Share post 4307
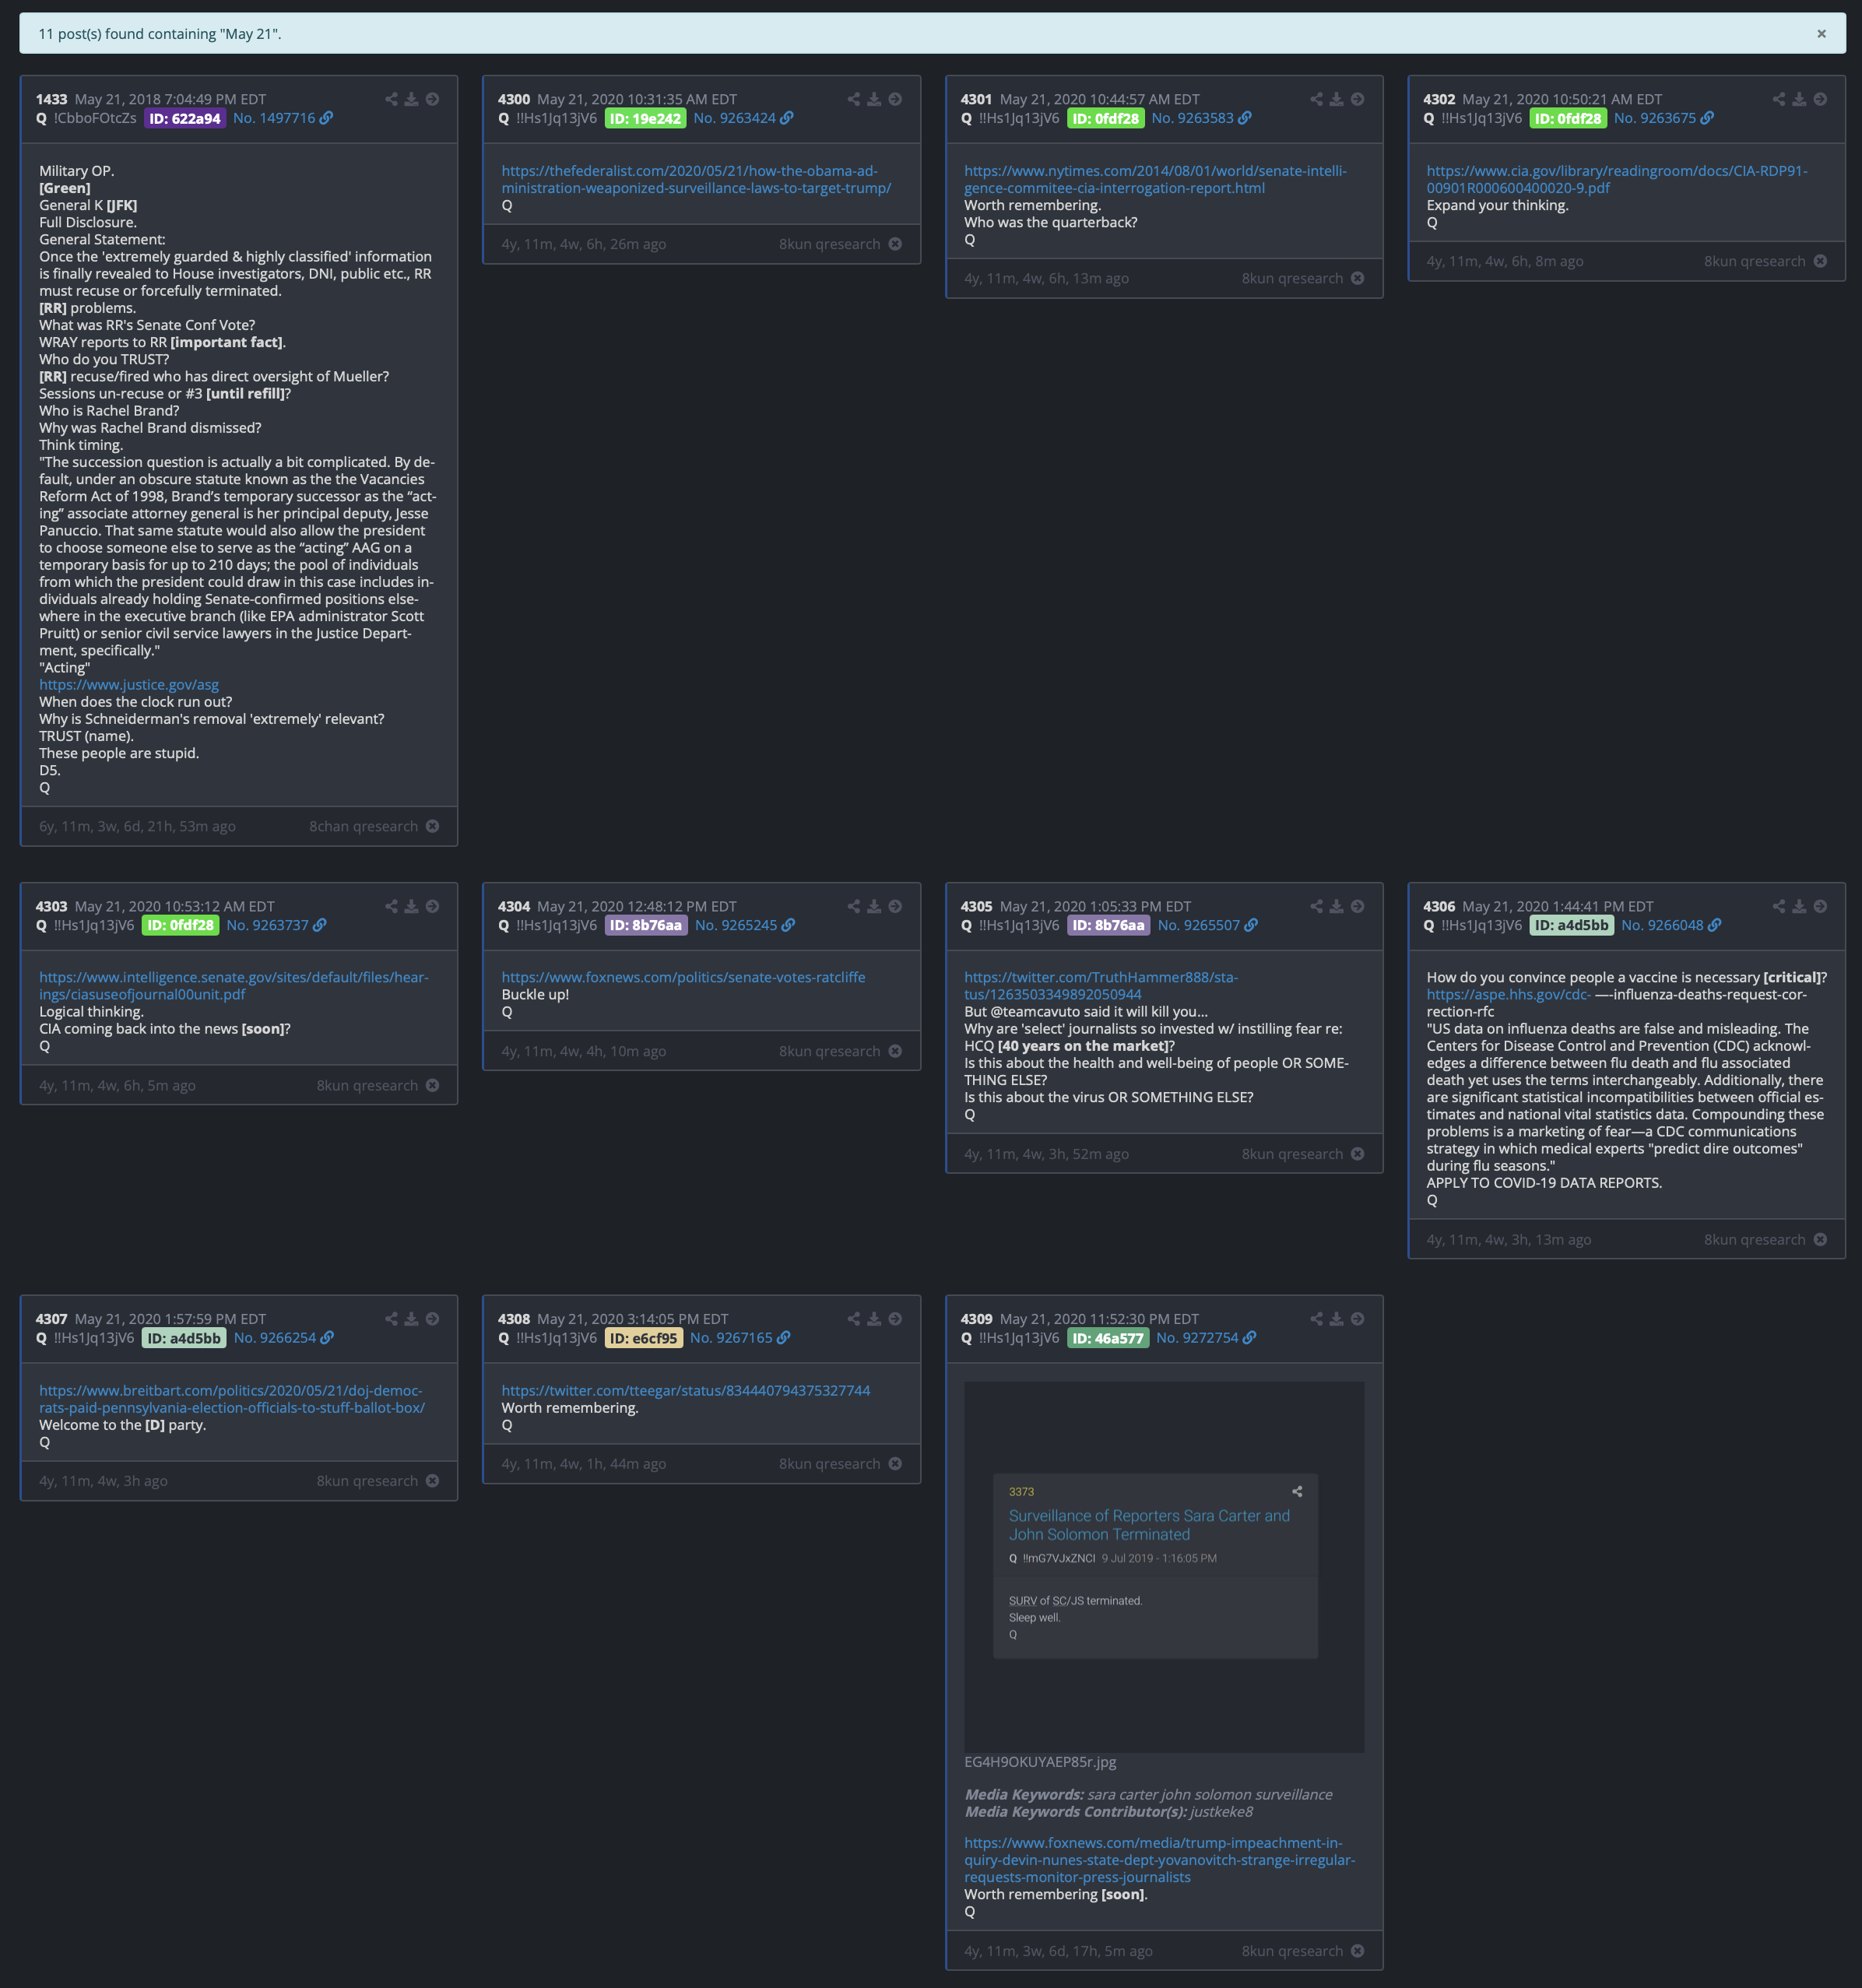The width and height of the screenshot is (1862, 1988). [391, 1319]
